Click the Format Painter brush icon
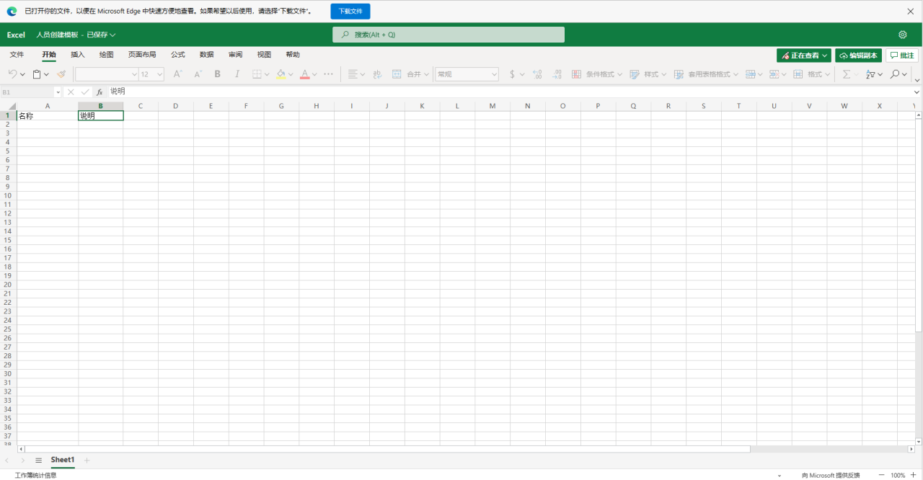923x480 pixels. pyautogui.click(x=61, y=74)
